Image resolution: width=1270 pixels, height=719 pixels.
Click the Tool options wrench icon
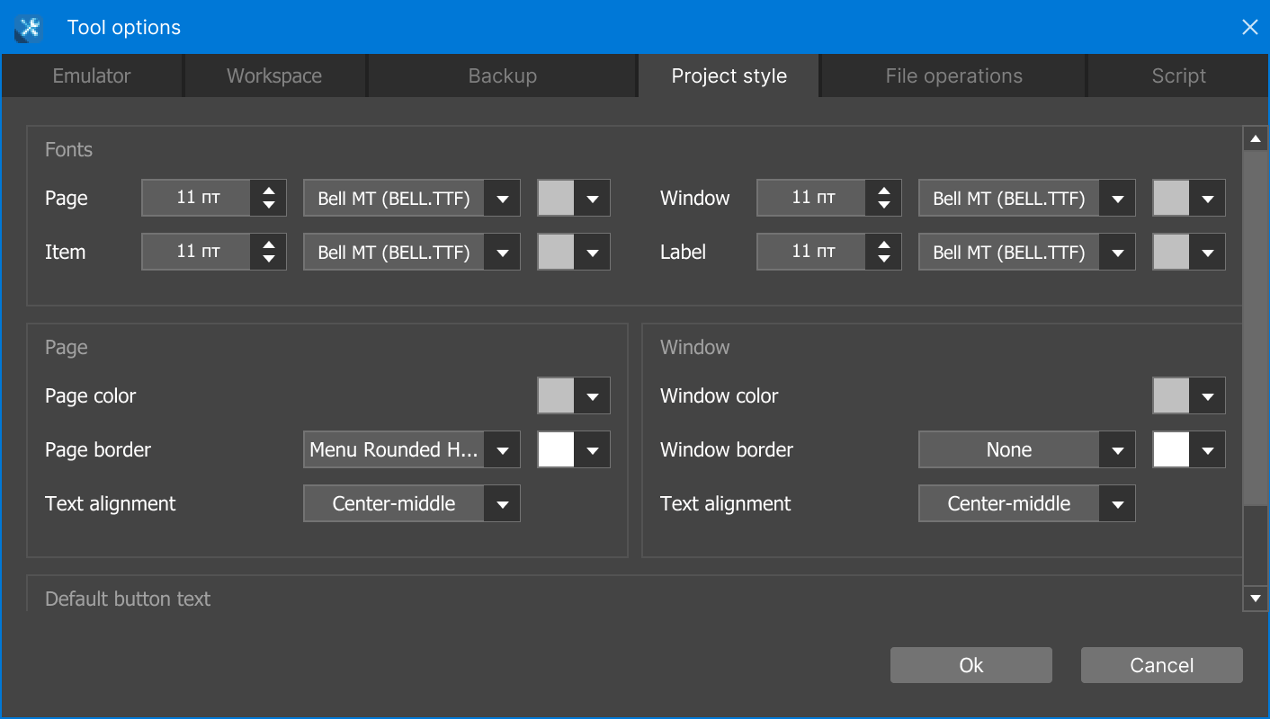[29, 28]
